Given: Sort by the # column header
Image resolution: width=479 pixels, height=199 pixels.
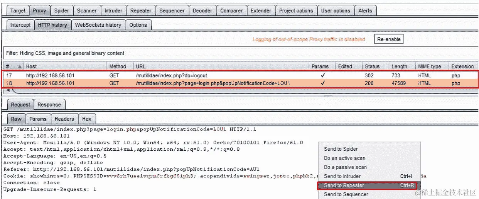Looking at the screenshot, I should [x=13, y=66].
